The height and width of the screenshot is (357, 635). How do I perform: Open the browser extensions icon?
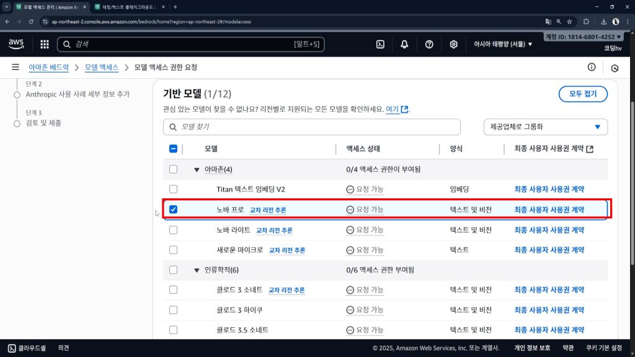[586, 22]
